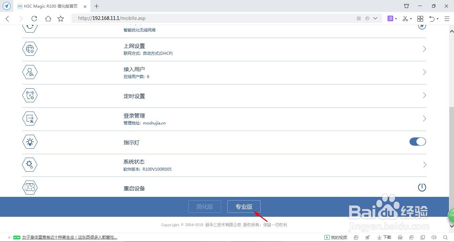
Task: Open 我的视频 from the status bar
Action: click(336, 237)
